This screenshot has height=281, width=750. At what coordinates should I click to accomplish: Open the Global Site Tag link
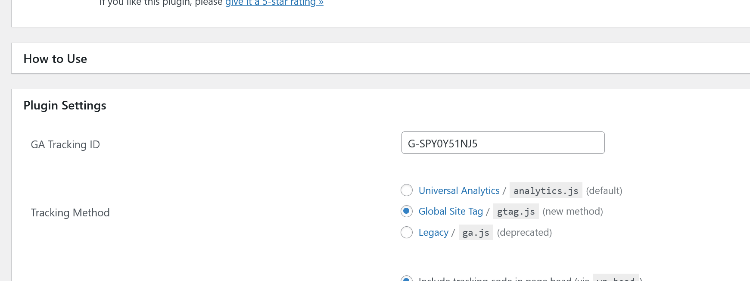[451, 211]
